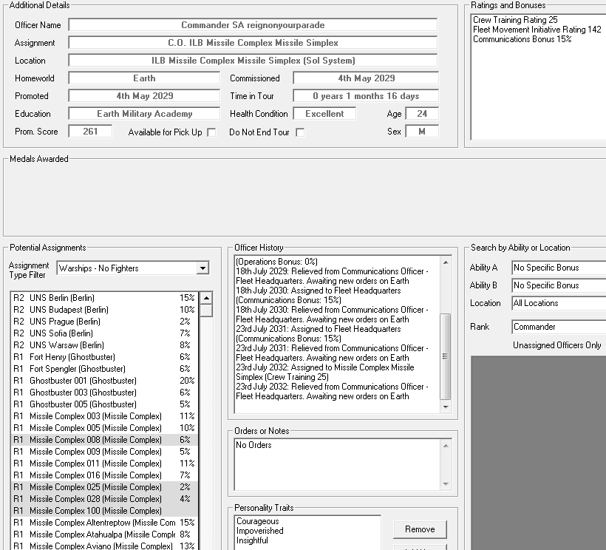Click the Time in Tour field
Screen dimensions: 606x550
click(366, 96)
